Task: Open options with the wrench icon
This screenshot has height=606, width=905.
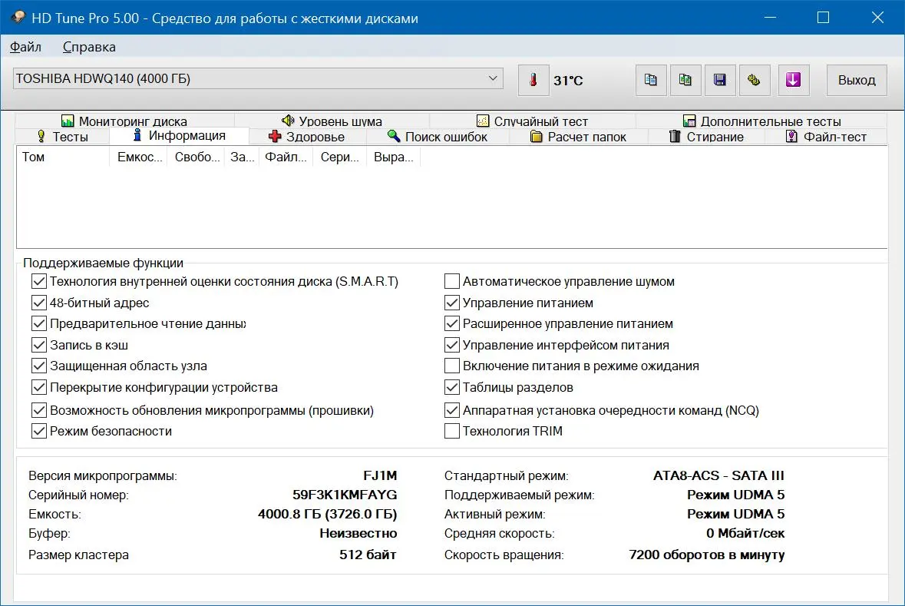Action: [755, 80]
